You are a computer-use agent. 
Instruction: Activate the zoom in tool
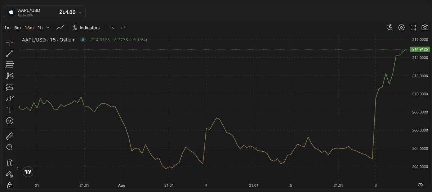pos(10,147)
